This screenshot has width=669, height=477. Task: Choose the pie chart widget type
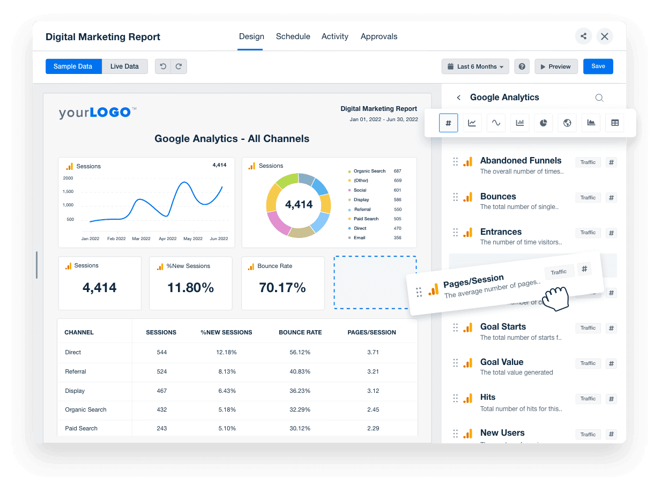click(543, 123)
